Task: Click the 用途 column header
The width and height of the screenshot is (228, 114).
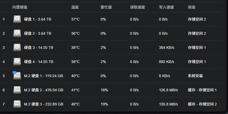Action: point(192,7)
